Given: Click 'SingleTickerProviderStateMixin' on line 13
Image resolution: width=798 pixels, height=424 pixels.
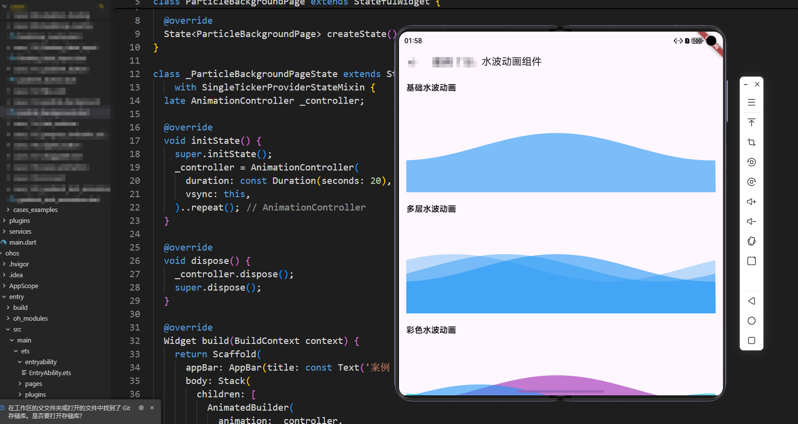Looking at the screenshot, I should [x=283, y=87].
